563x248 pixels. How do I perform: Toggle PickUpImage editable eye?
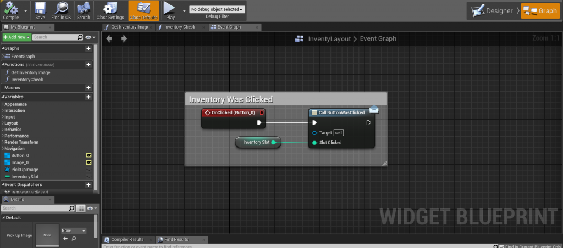89,170
